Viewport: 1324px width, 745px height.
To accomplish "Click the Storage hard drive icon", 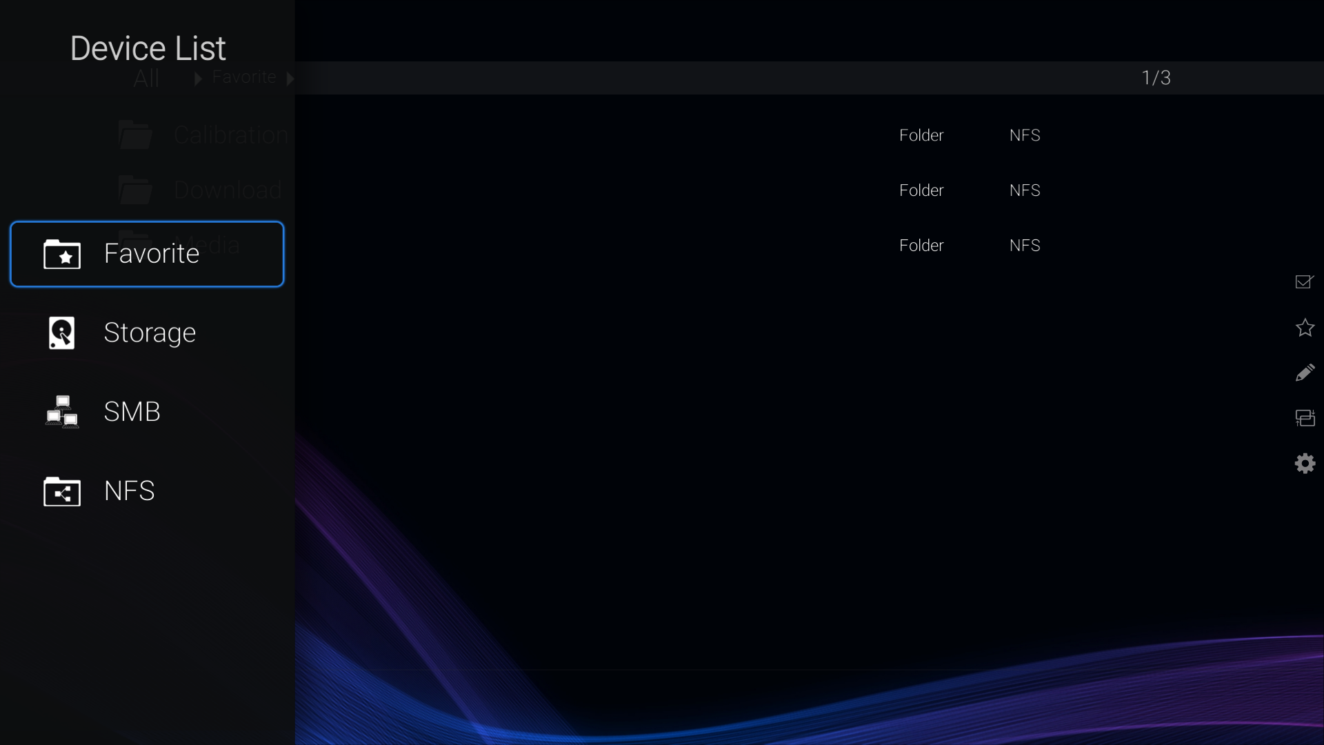I will 62,332.
